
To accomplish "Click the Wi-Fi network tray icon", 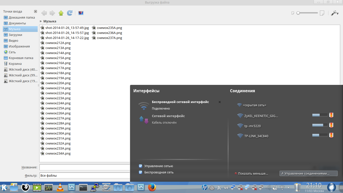I will 282,187.
